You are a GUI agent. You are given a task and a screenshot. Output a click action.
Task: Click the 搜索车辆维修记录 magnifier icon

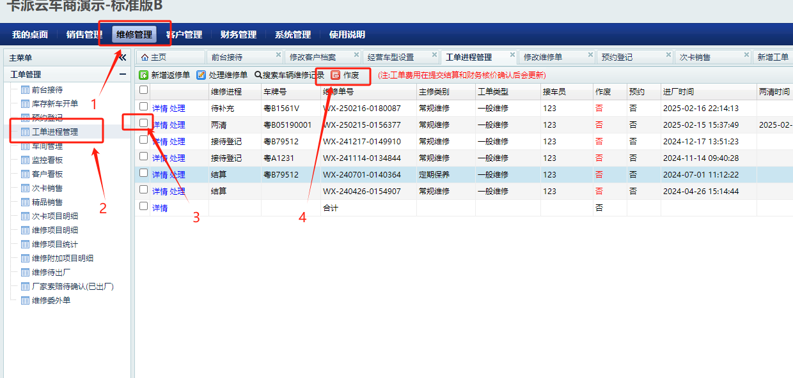pyautogui.click(x=258, y=75)
